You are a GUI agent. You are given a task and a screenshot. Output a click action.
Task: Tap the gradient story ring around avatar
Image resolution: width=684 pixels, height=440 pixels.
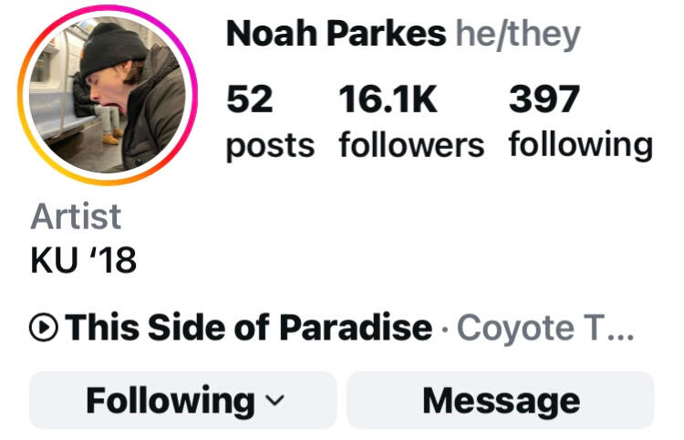[x=108, y=14]
